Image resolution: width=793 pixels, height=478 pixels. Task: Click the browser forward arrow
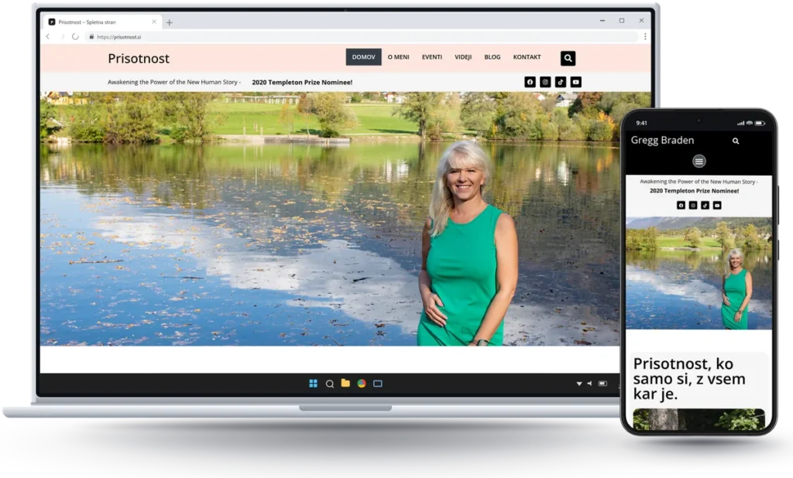(x=62, y=36)
